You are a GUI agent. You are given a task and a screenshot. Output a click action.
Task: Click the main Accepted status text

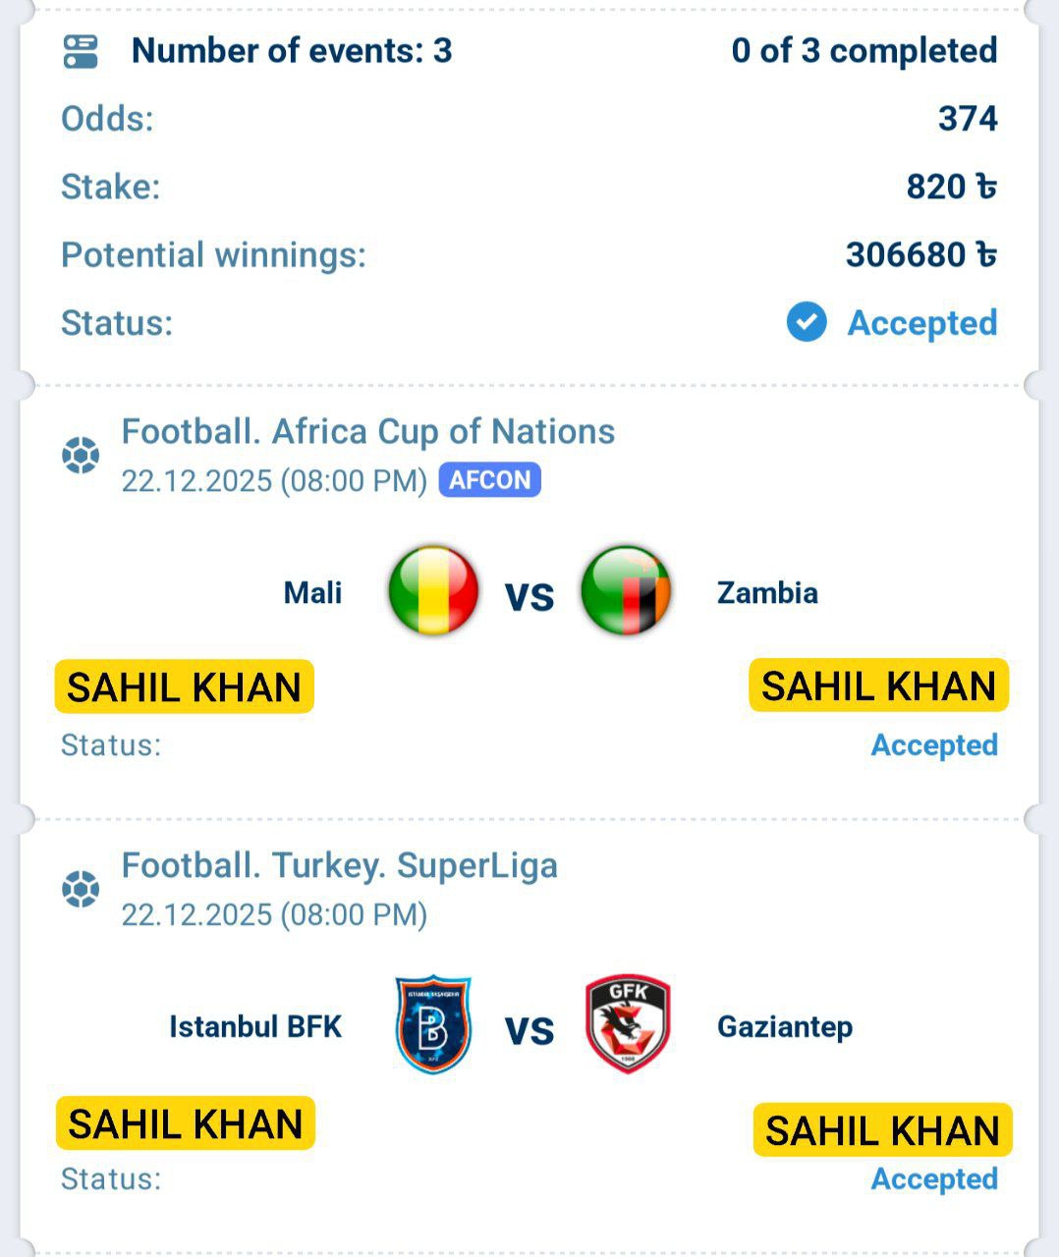coord(921,322)
